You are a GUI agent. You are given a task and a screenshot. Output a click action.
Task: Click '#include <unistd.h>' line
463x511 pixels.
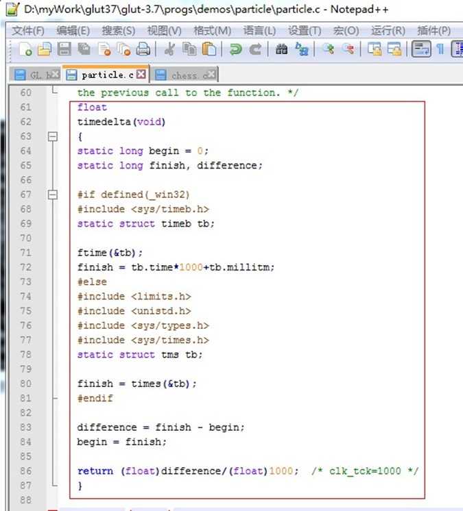[134, 311]
